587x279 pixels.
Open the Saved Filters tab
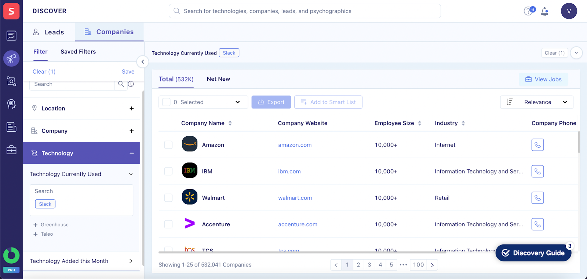coord(78,52)
